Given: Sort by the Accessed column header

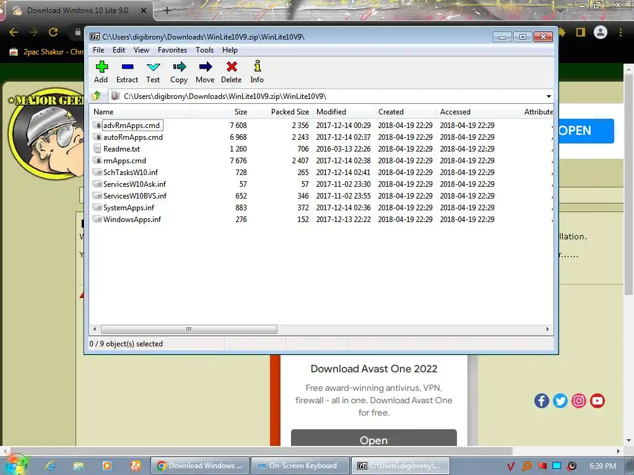Looking at the screenshot, I should (467, 112).
